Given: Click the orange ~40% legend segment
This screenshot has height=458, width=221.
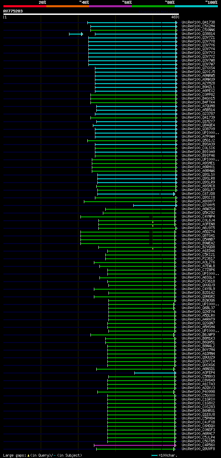Looking at the screenshot, I should [68, 6].
